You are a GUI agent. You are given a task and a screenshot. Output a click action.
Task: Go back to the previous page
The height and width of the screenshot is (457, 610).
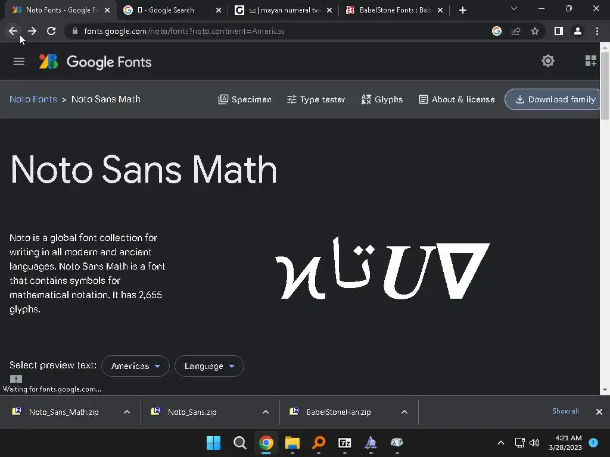coord(13,31)
